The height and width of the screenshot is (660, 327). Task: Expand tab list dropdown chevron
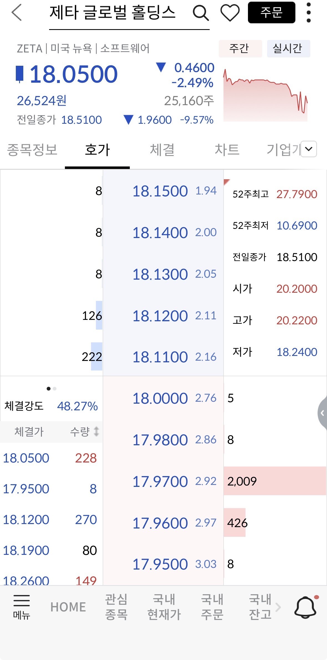(309, 149)
